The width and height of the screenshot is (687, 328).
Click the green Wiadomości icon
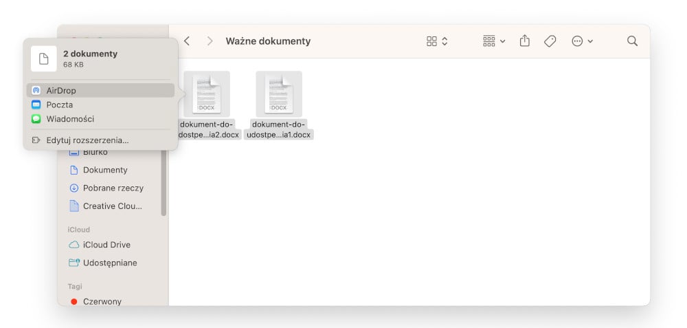(x=36, y=119)
